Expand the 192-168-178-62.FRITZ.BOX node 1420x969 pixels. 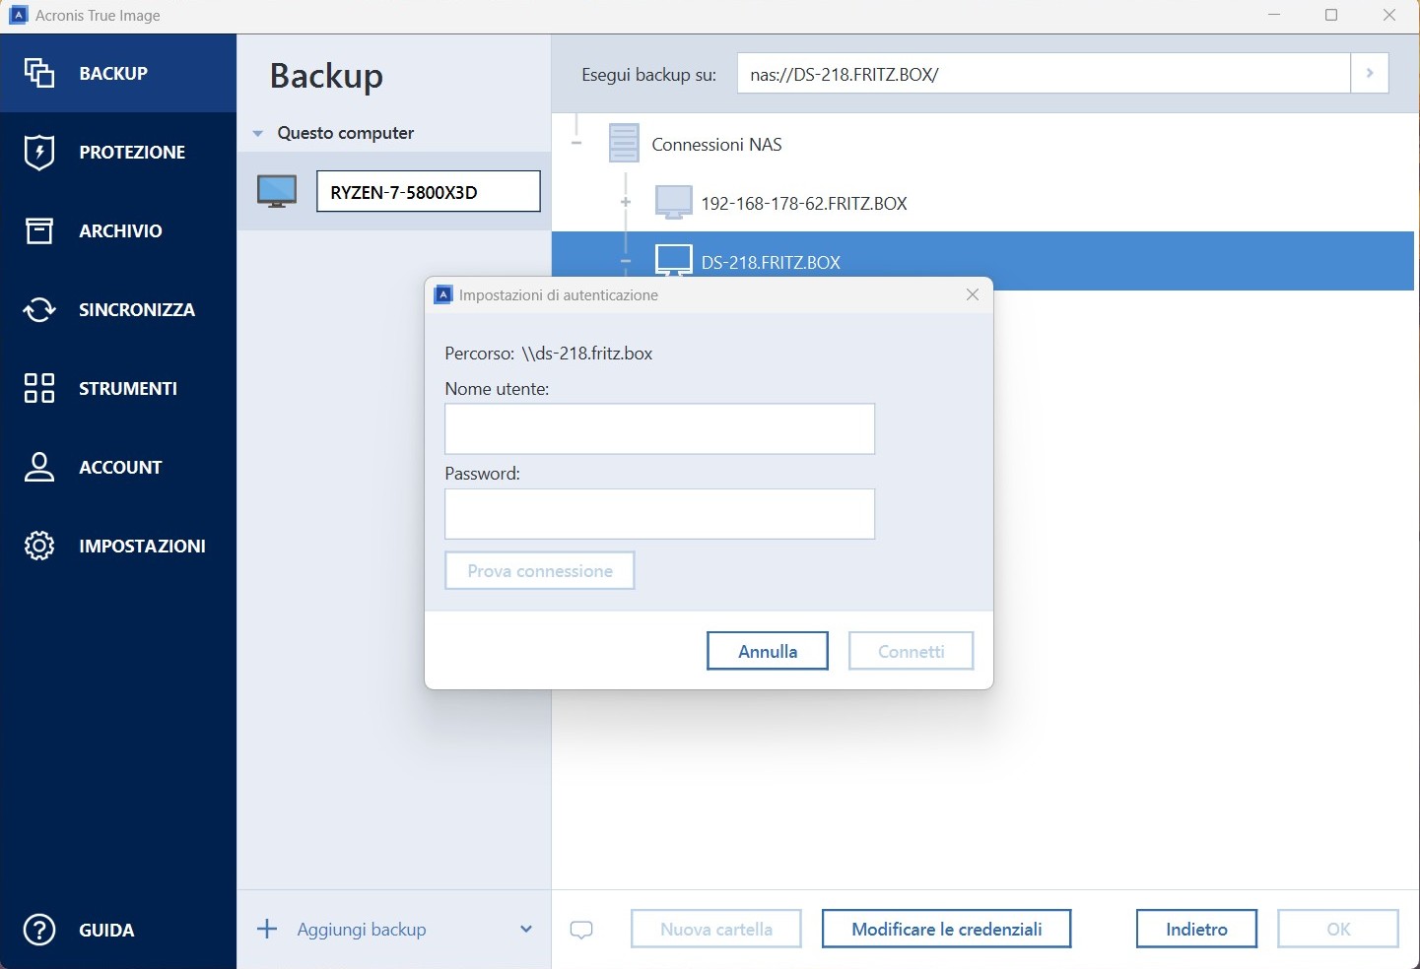pyautogui.click(x=626, y=203)
